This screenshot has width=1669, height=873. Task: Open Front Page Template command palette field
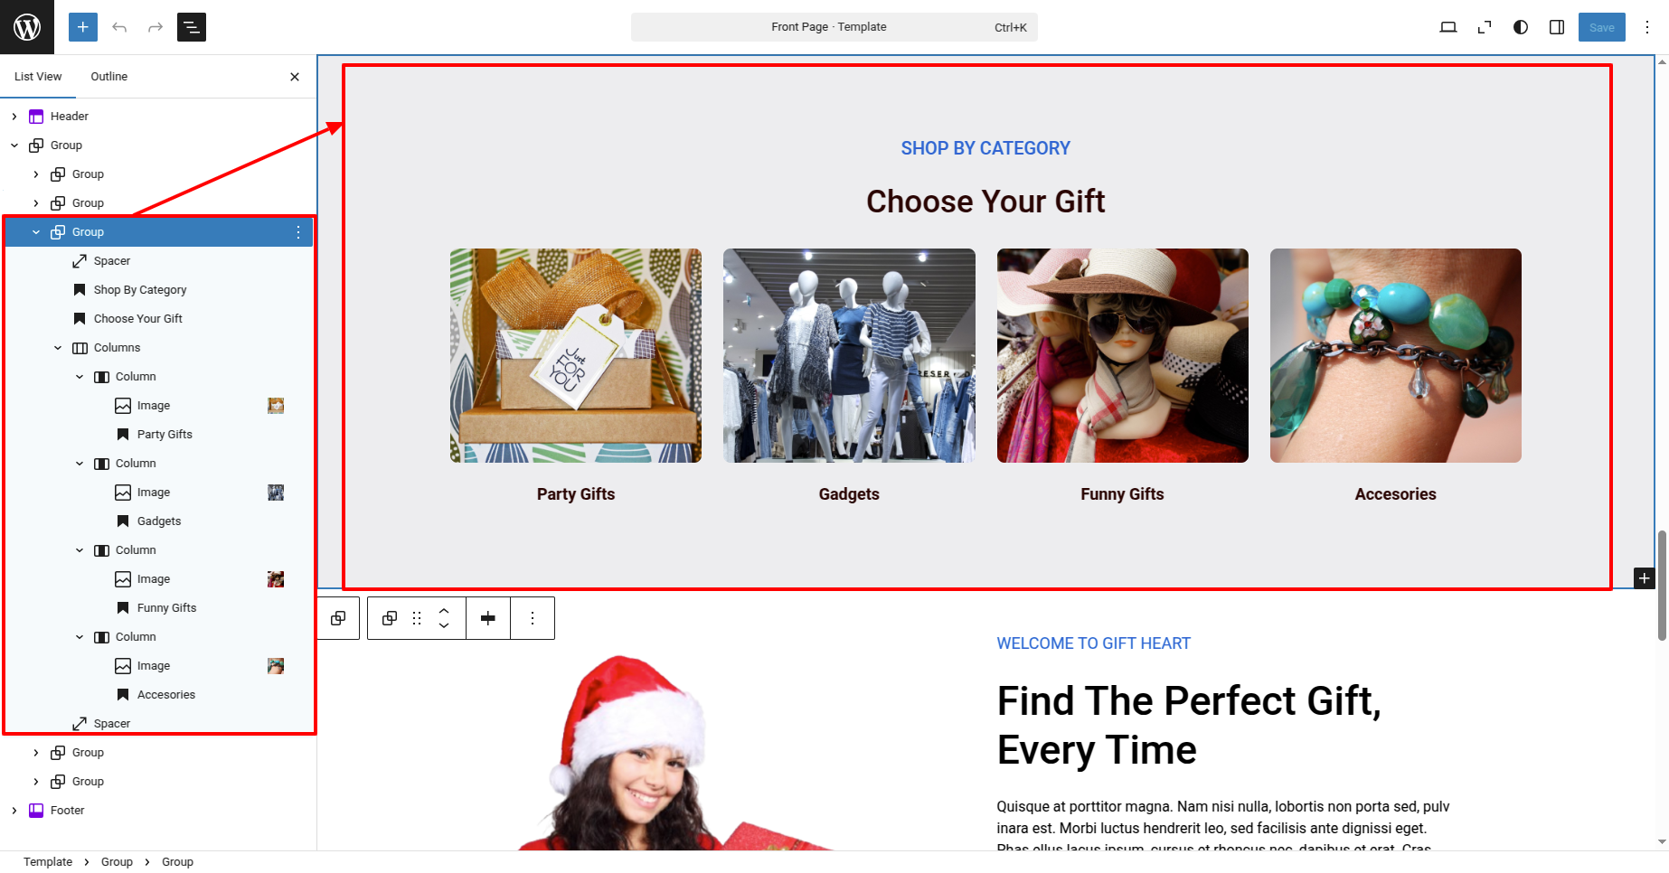834,27
